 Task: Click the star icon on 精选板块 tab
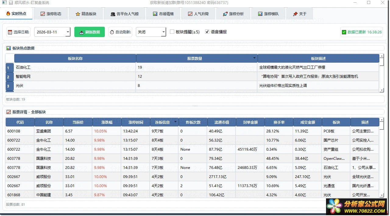pos(78,14)
